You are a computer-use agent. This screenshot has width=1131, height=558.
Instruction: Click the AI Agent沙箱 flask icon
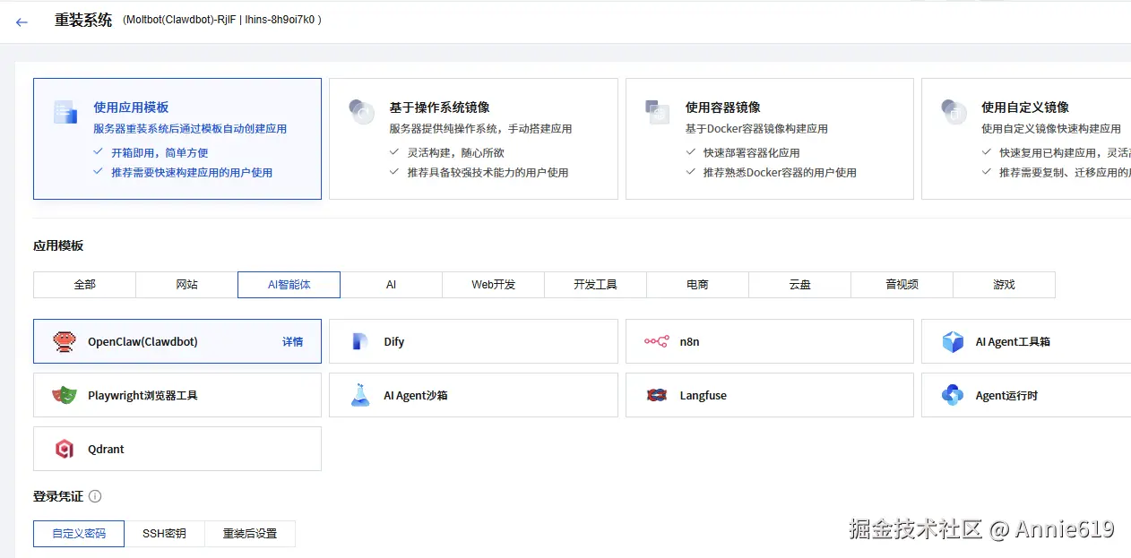click(360, 395)
